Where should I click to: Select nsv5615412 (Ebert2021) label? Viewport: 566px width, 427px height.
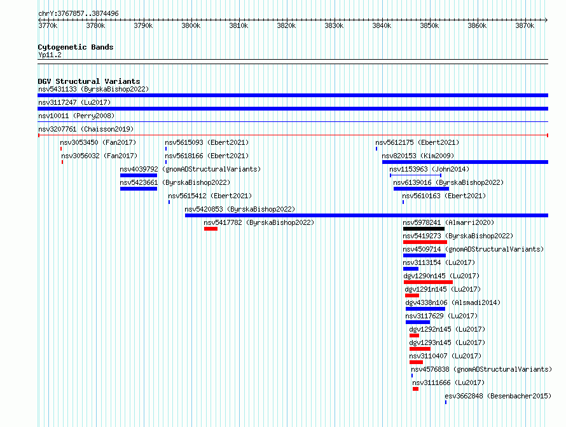(210, 196)
